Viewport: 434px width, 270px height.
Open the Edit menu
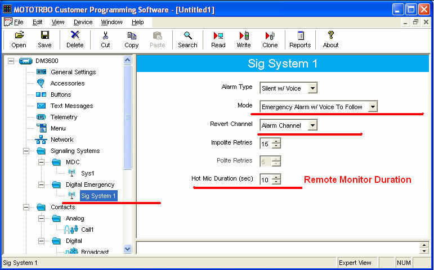pos(37,22)
